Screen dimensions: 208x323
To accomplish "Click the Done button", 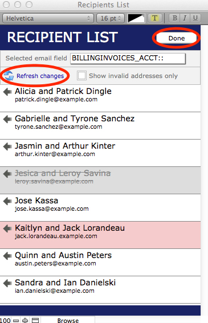I will coord(177,38).
